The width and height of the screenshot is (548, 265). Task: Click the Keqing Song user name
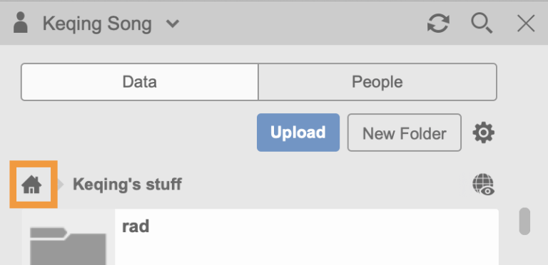point(97,24)
